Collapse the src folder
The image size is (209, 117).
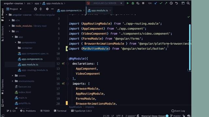click(9, 31)
